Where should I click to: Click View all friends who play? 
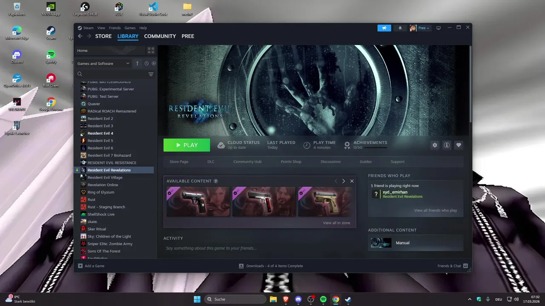pyautogui.click(x=436, y=210)
